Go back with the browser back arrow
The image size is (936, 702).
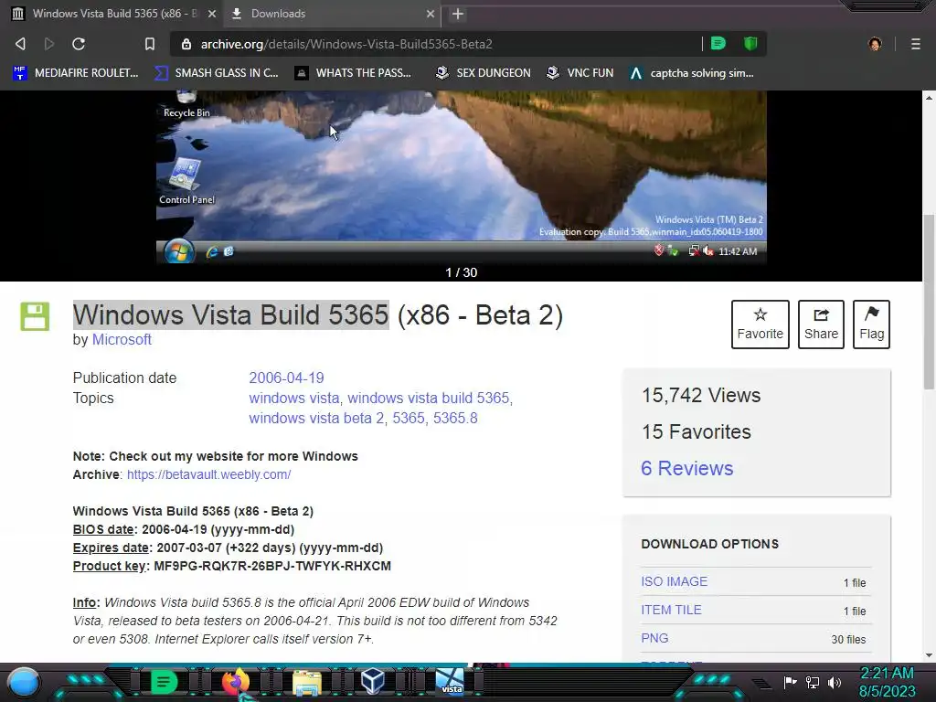tap(20, 44)
